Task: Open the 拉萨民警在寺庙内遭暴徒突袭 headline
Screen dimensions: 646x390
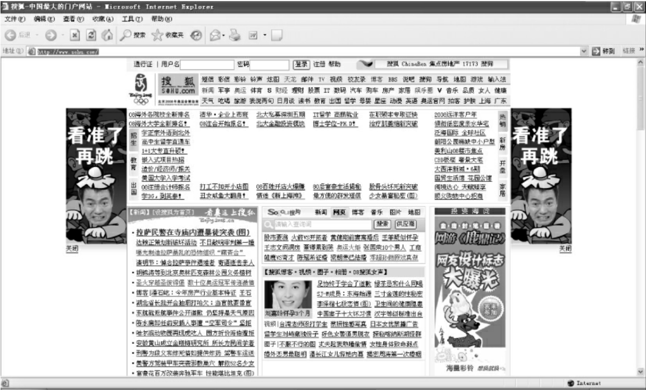Action: point(193,232)
